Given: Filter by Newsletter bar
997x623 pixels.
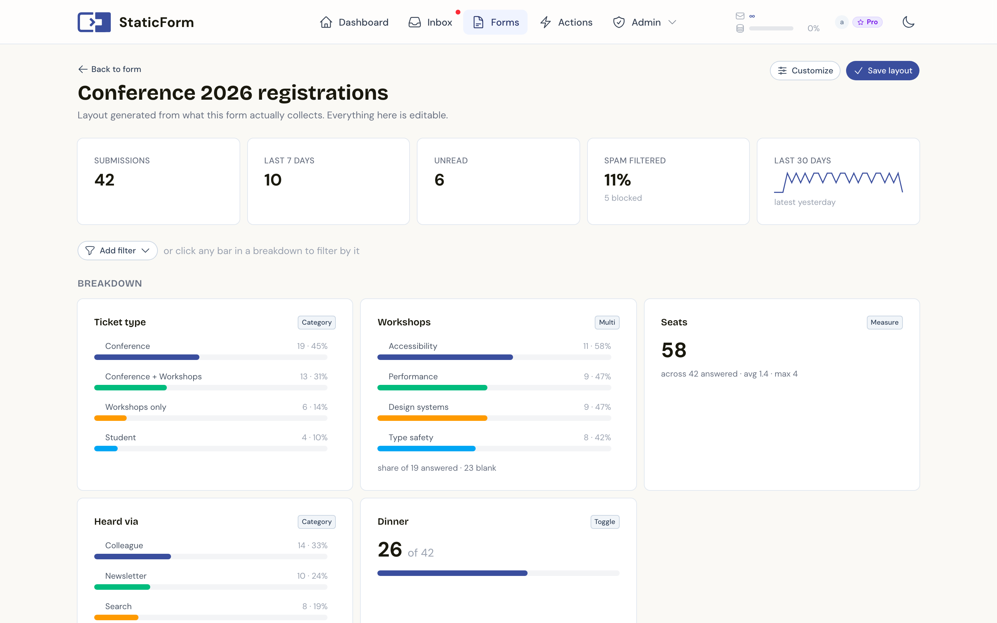Looking at the screenshot, I should tap(210, 587).
